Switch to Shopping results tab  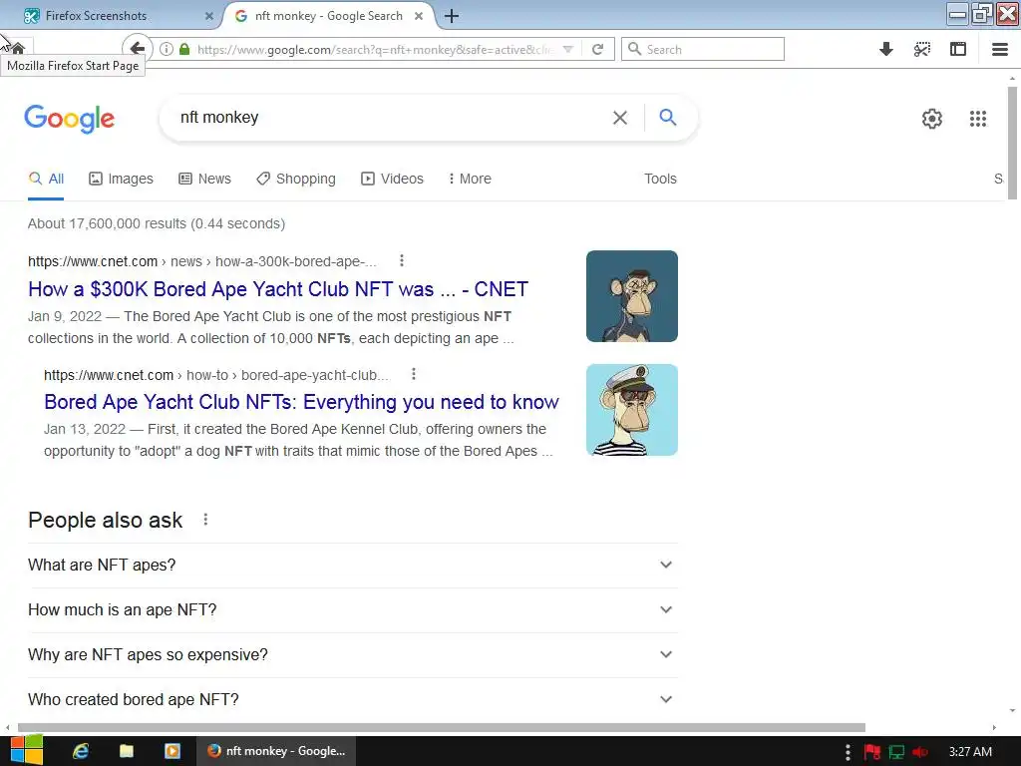(x=296, y=179)
